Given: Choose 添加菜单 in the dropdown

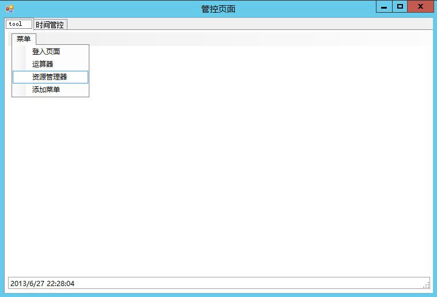Looking at the screenshot, I should coord(50,90).
